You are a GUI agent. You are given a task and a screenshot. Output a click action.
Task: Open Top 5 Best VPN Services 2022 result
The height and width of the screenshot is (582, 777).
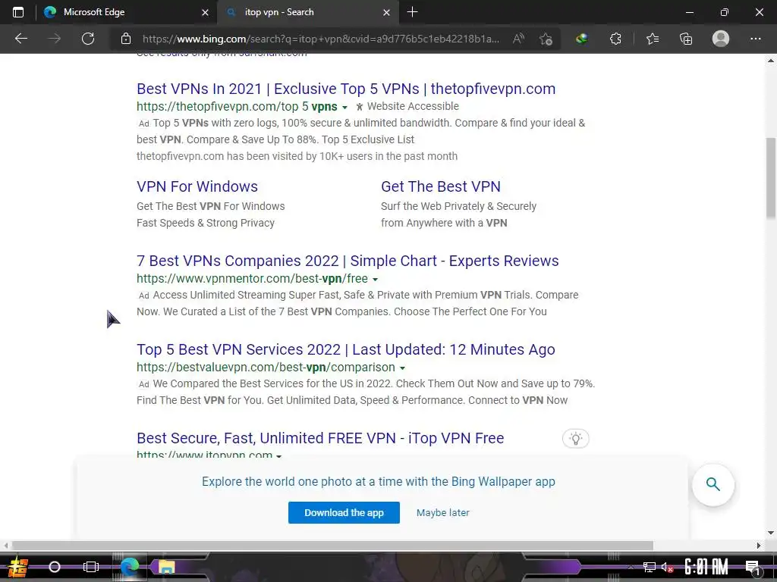[x=346, y=349]
